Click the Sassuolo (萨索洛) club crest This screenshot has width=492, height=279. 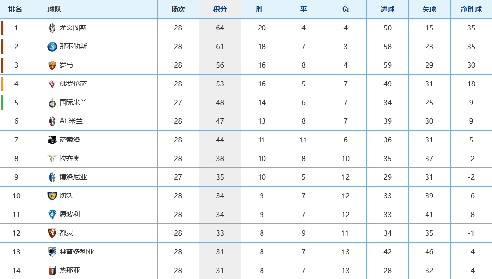[x=52, y=140]
